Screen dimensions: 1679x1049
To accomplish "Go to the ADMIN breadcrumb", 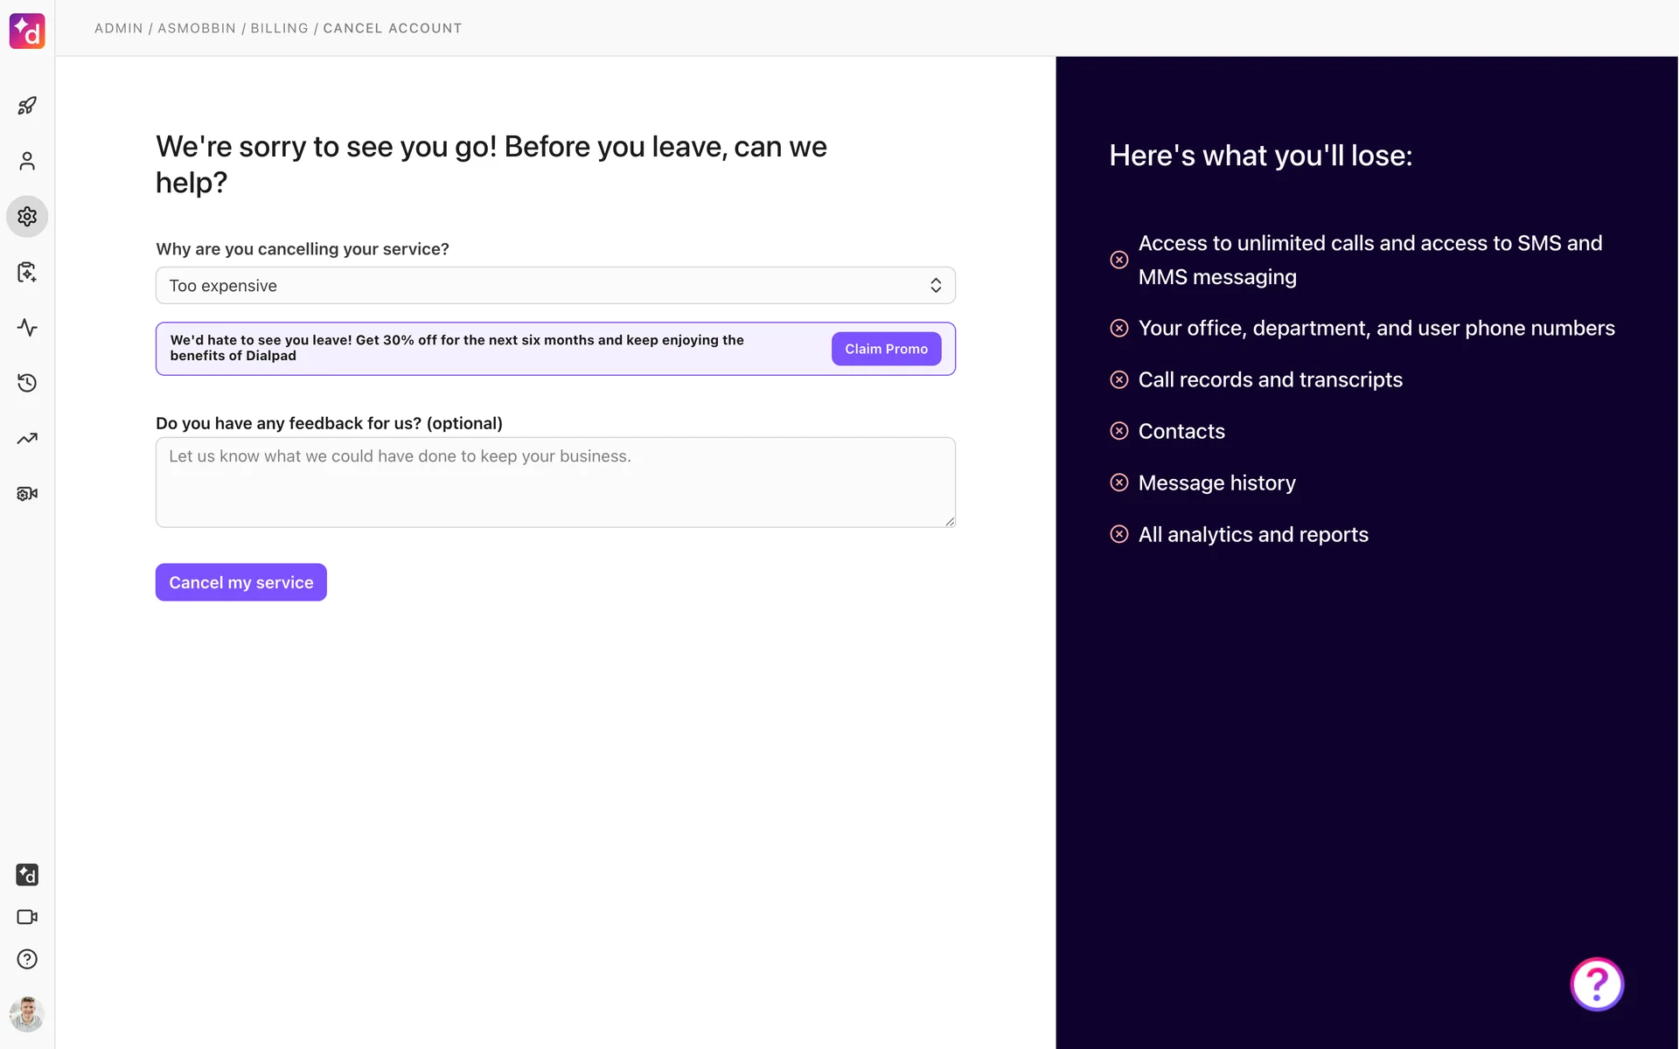I will pyautogui.click(x=119, y=28).
